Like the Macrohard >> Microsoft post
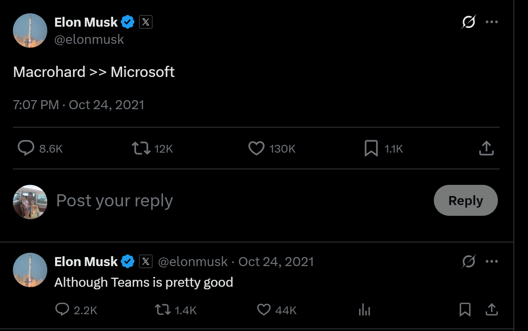 [x=256, y=148]
